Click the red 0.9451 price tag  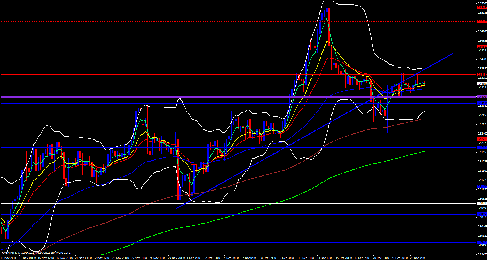pos(481,47)
